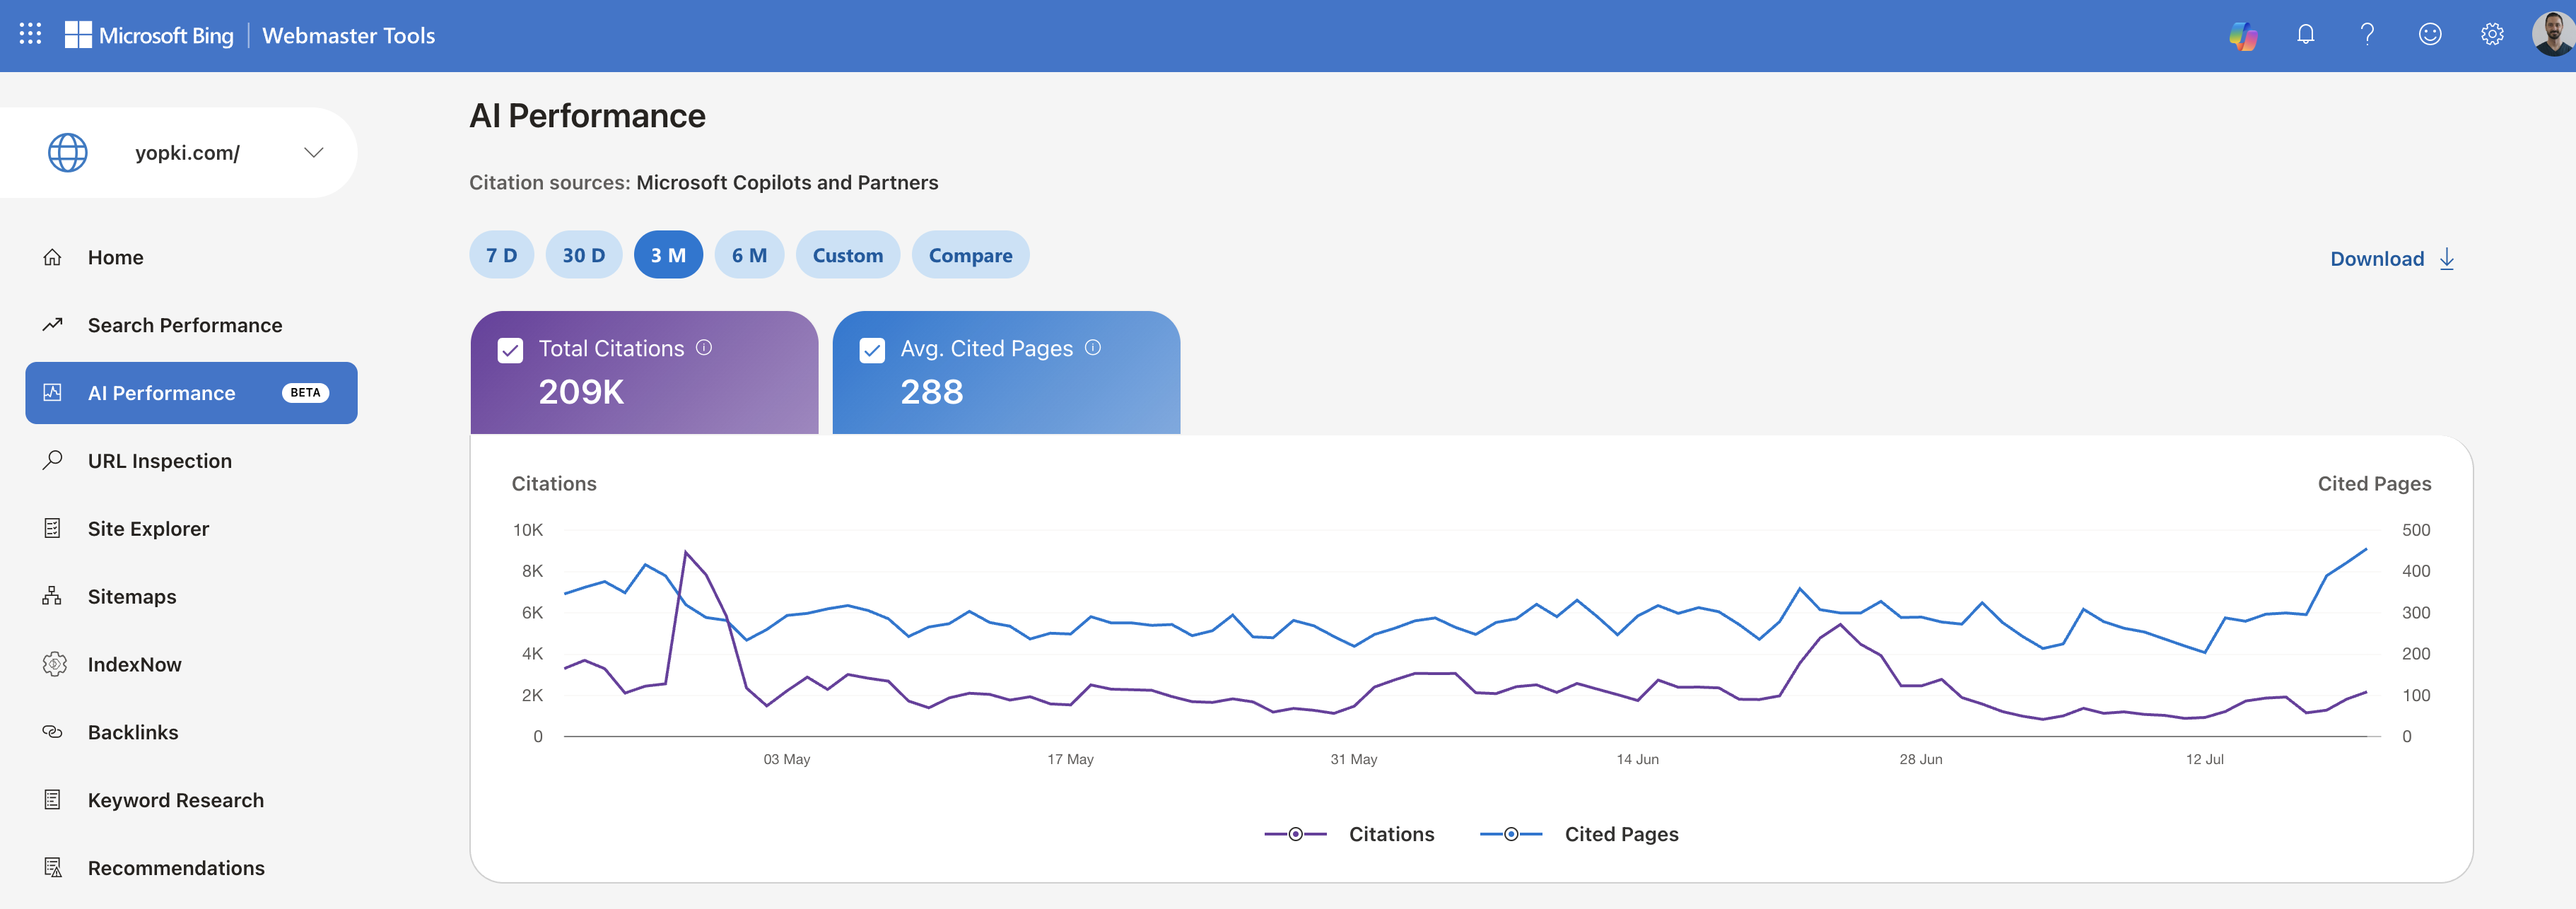Open the settings gear in header
This screenshot has height=909, width=2576.
tap(2492, 35)
